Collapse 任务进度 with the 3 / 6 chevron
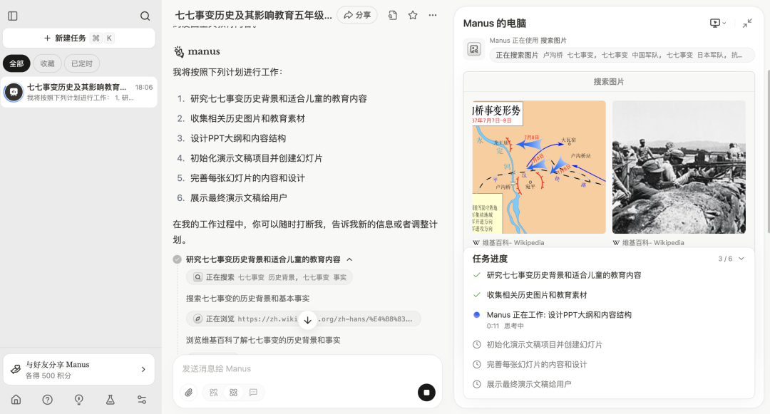 coord(741,259)
